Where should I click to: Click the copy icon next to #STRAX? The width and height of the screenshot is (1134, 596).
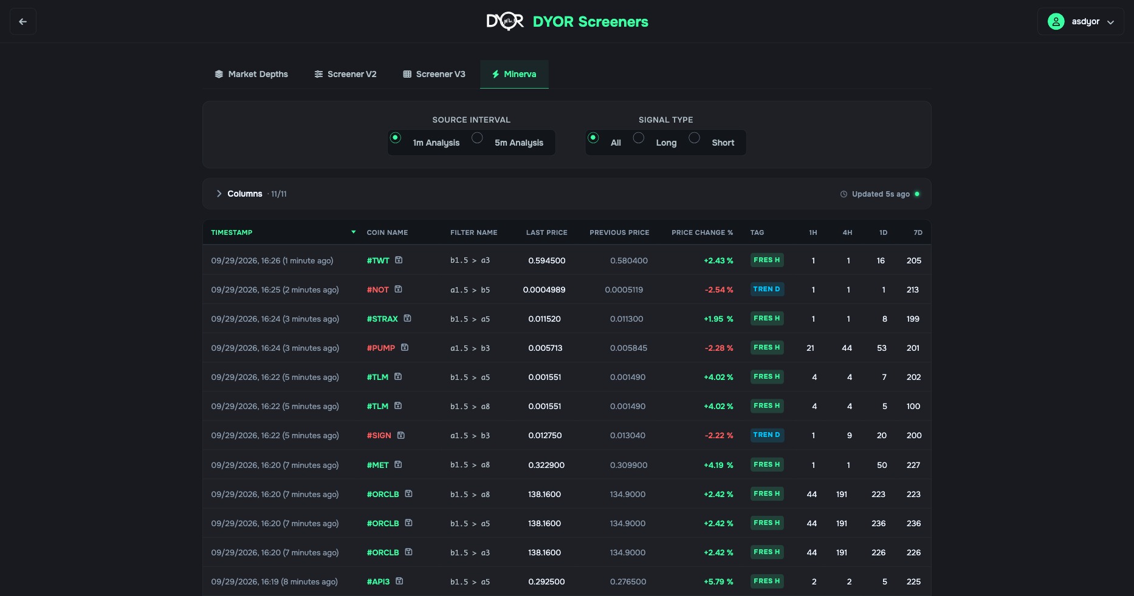[x=407, y=318]
